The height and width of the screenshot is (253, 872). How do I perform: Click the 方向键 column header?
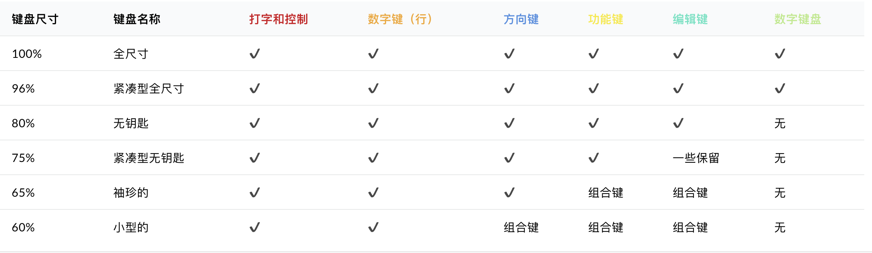(x=521, y=19)
